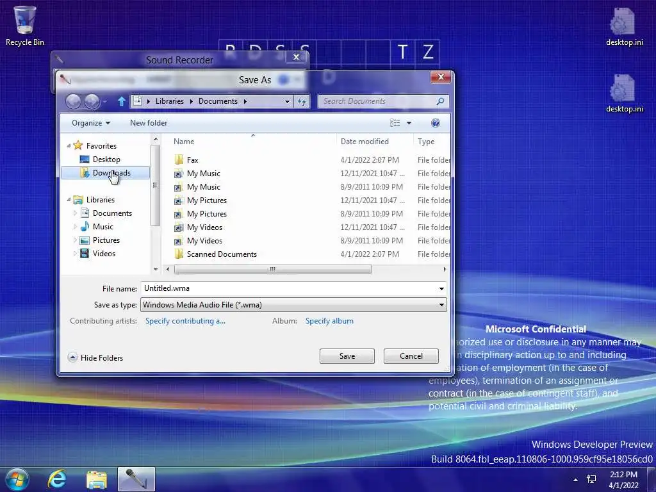Image resolution: width=656 pixels, height=492 pixels.
Task: Select the Scanned Documents folder icon
Action: pyautogui.click(x=179, y=254)
